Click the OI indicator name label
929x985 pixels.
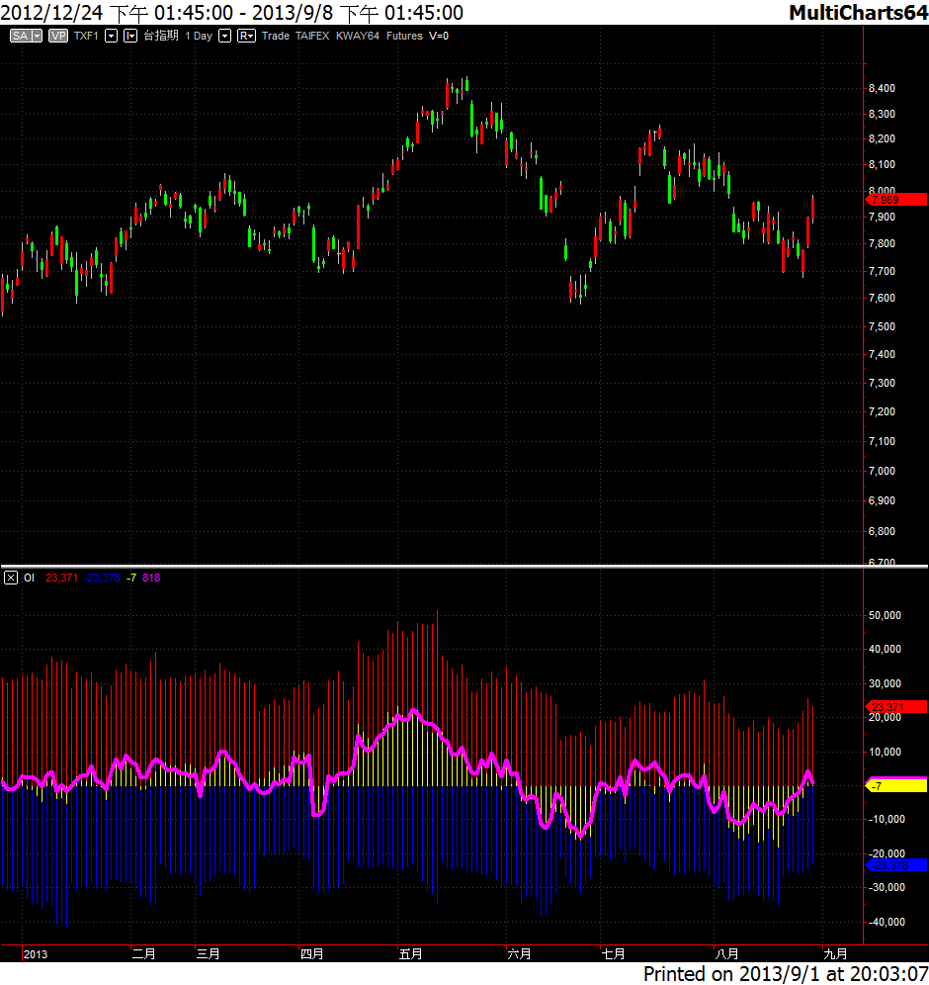point(29,578)
